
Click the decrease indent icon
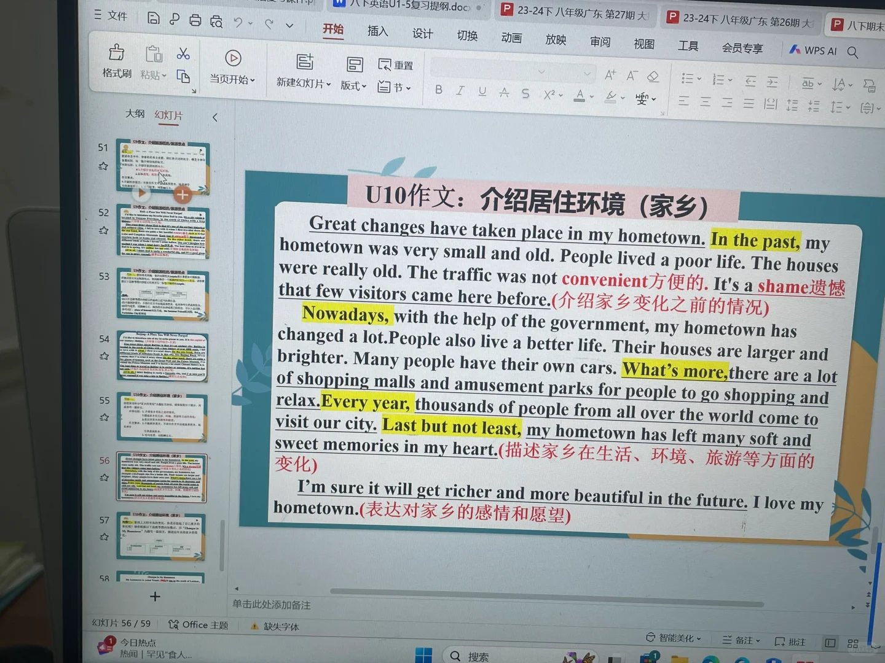coord(750,81)
